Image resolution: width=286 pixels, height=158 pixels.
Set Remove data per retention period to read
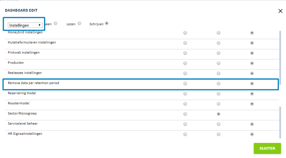coord(219,83)
